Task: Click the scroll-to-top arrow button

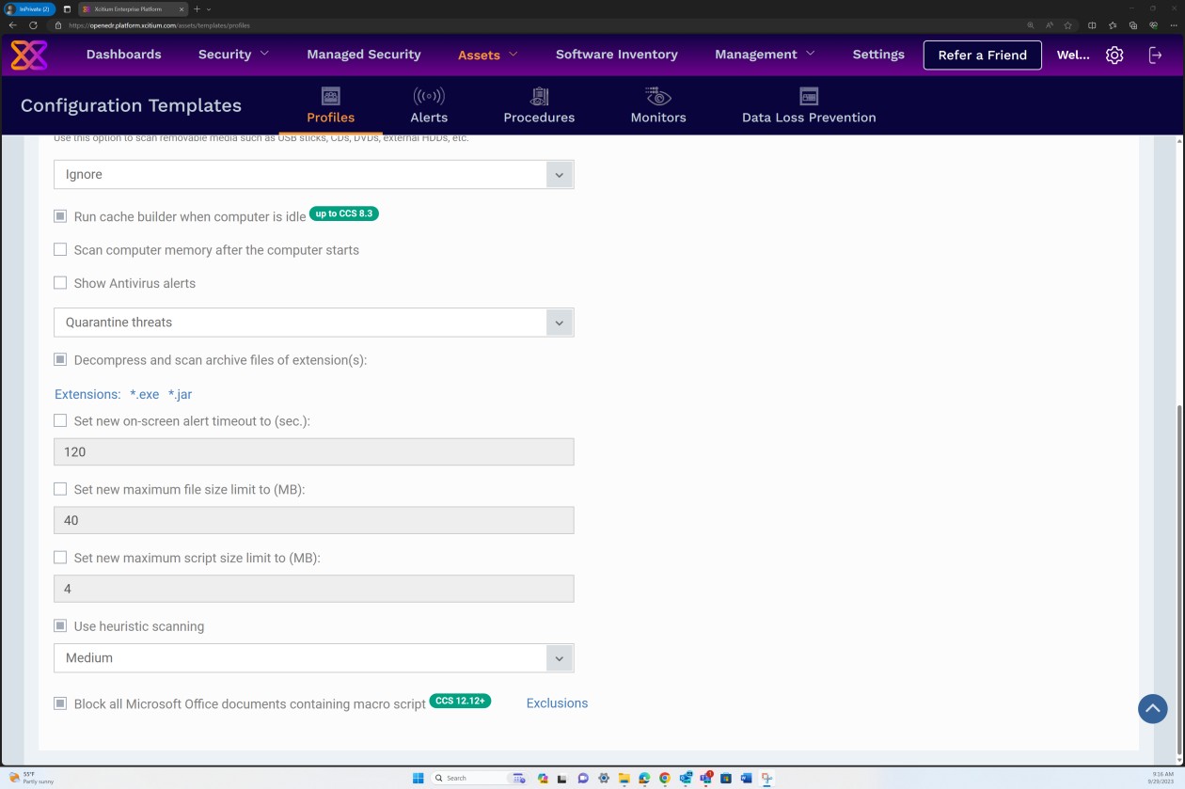Action: pyautogui.click(x=1152, y=708)
